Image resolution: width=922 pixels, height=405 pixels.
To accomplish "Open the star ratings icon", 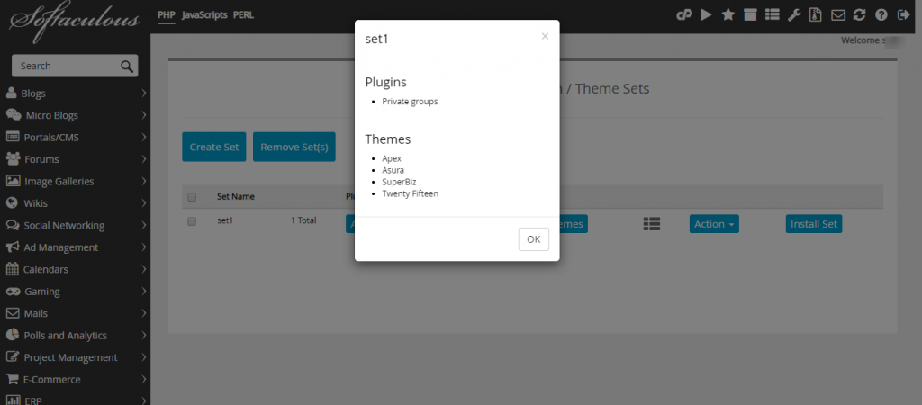I will (x=728, y=15).
